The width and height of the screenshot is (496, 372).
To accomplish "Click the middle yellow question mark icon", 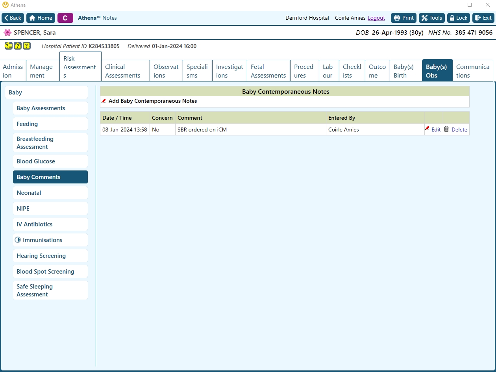I will [18, 46].
